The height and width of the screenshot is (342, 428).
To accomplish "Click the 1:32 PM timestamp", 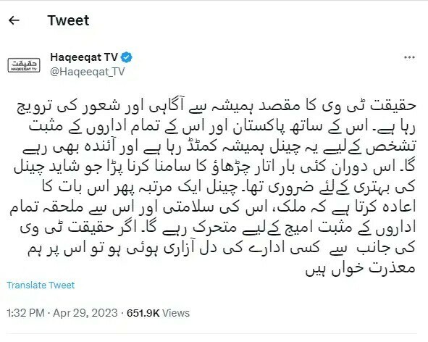I will [x=25, y=313].
